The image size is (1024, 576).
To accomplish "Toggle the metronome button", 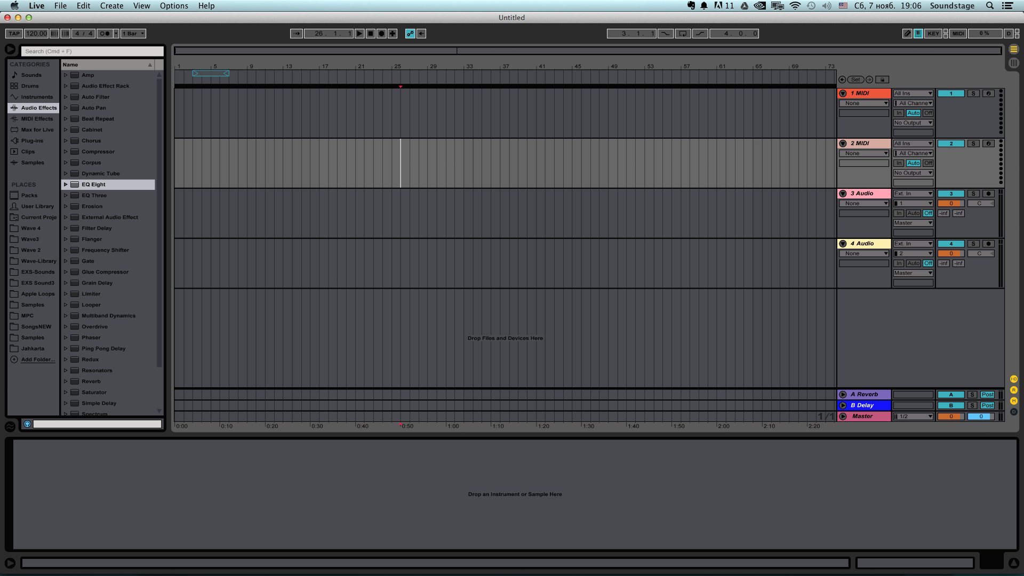I will 105,34.
